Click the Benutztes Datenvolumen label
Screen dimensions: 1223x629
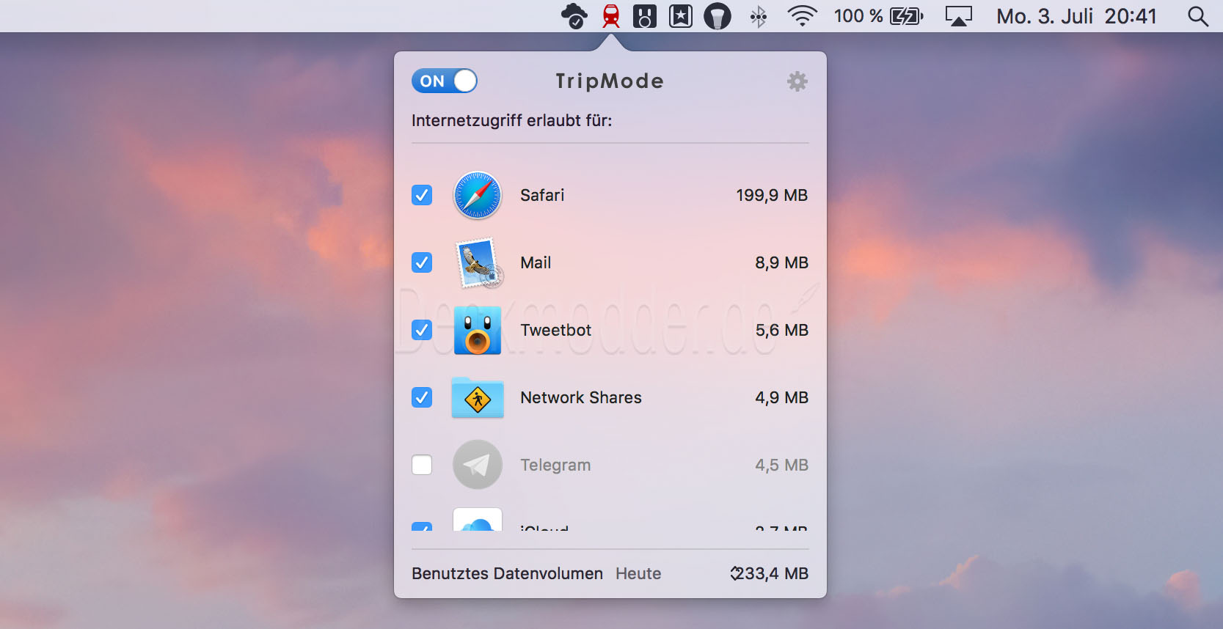pyautogui.click(x=507, y=573)
